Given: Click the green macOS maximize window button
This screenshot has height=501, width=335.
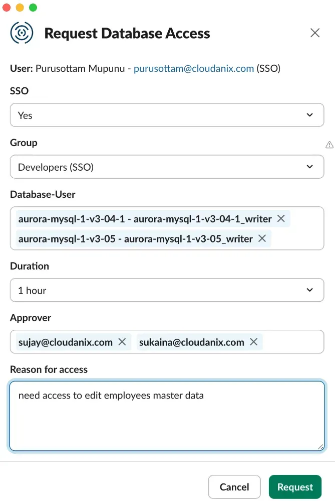Looking at the screenshot, I should [x=33, y=8].
